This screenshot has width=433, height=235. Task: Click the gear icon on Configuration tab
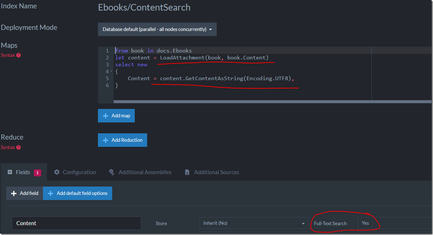coord(57,172)
